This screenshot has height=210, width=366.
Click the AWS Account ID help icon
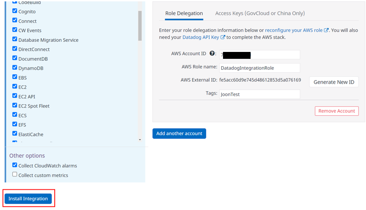click(x=212, y=53)
